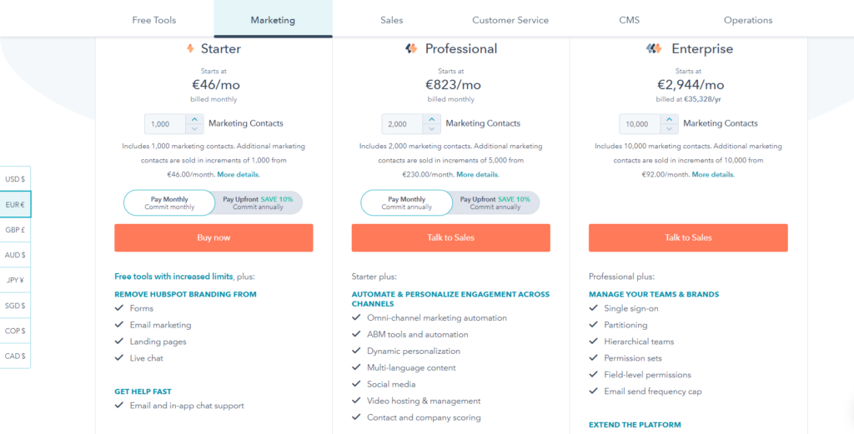This screenshot has width=854, height=434.
Task: Decrease Enterprise marketing contacts with down arrow
Action: [669, 129]
